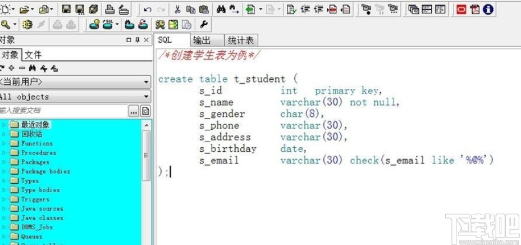Screen dimensions: 521x245
Task: Copy selection with the copy icon
Action: 191,10
